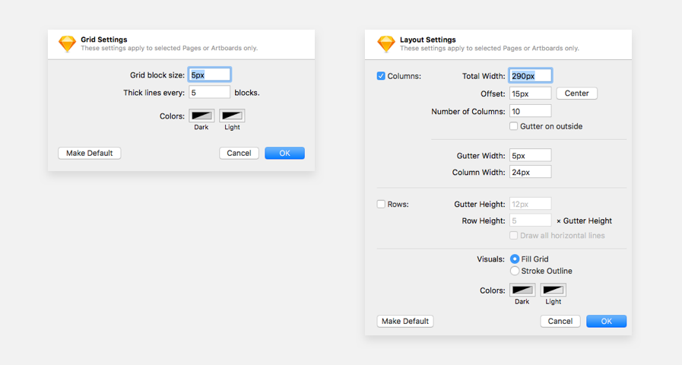Image resolution: width=682 pixels, height=365 pixels.
Task: Select Stroke Outline visuals option
Action: [515, 271]
